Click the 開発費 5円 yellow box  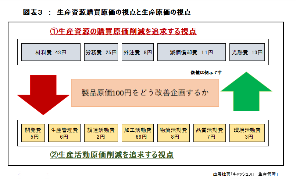pyautogui.click(x=33, y=133)
